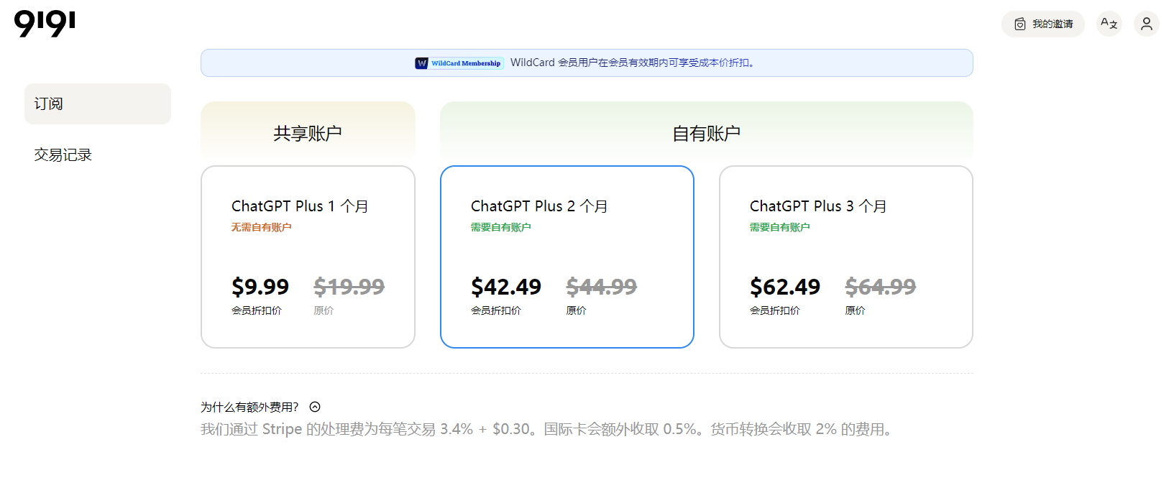The height and width of the screenshot is (493, 1174).
Task: Click the 无需自有账户 orange label
Action: (261, 227)
